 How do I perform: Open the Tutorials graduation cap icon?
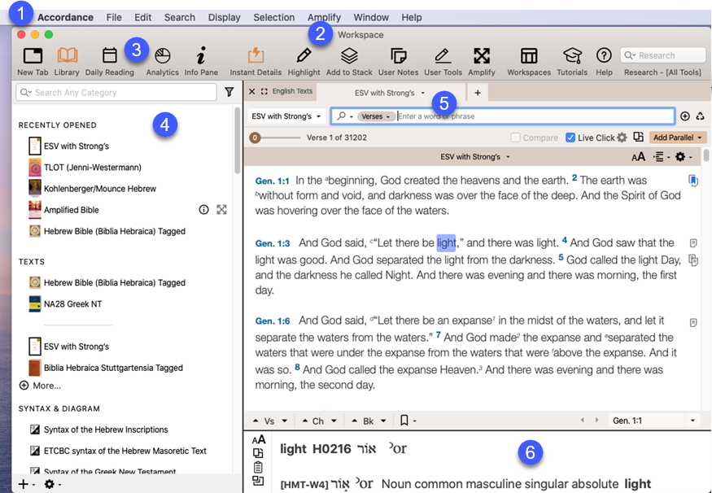572,56
